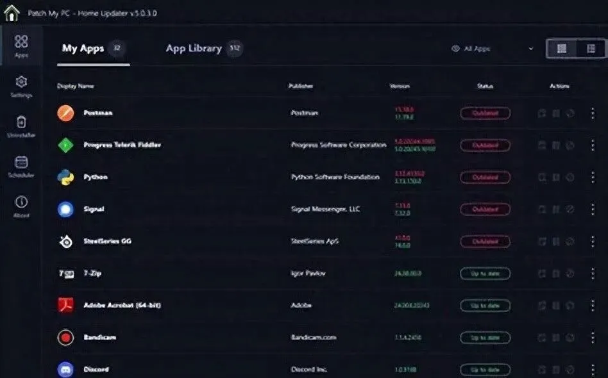Open the Uninstaller from the sidebar
Viewport: 608px width, 378px height.
point(21,127)
